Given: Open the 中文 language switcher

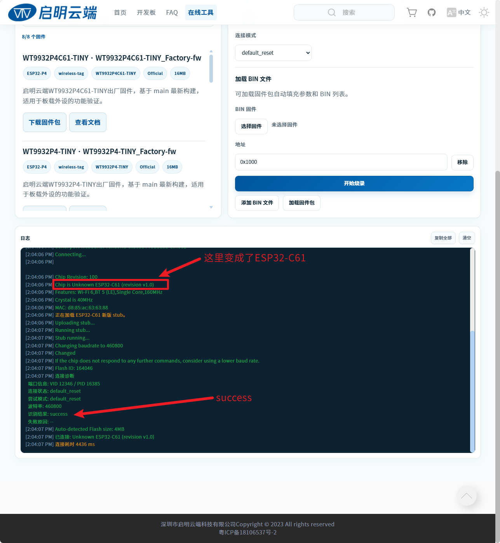Looking at the screenshot, I should (459, 12).
